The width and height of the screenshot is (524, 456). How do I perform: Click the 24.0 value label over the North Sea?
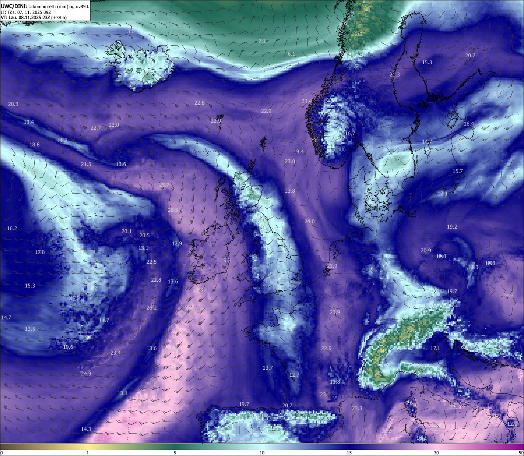(x=309, y=221)
